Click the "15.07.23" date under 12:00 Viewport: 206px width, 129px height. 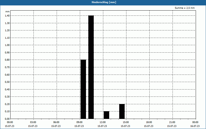[x=102, y=126]
